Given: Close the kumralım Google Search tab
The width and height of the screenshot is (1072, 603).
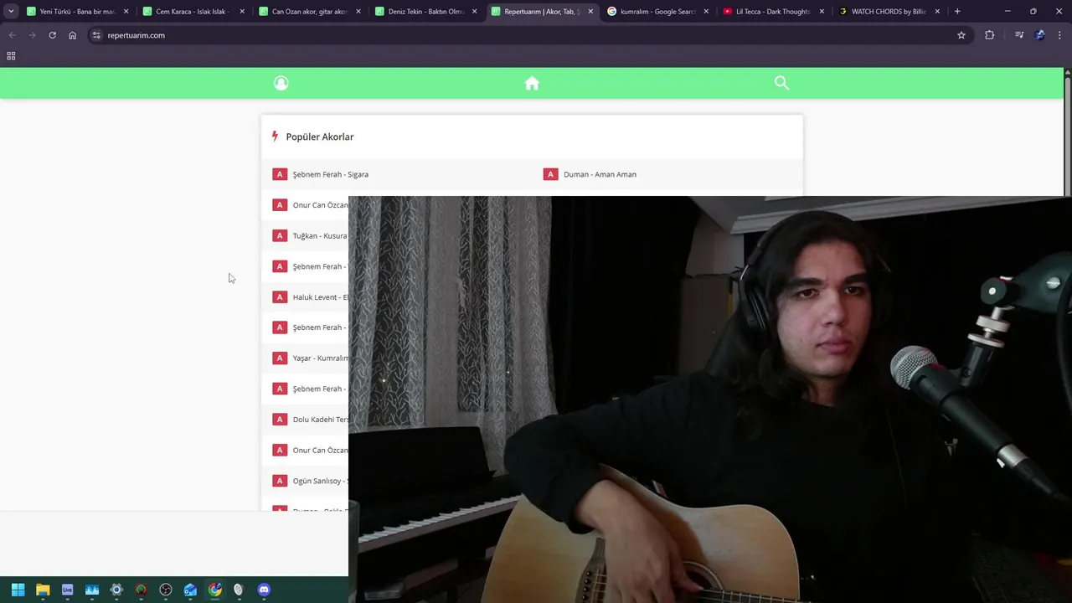Looking at the screenshot, I should click(x=706, y=12).
